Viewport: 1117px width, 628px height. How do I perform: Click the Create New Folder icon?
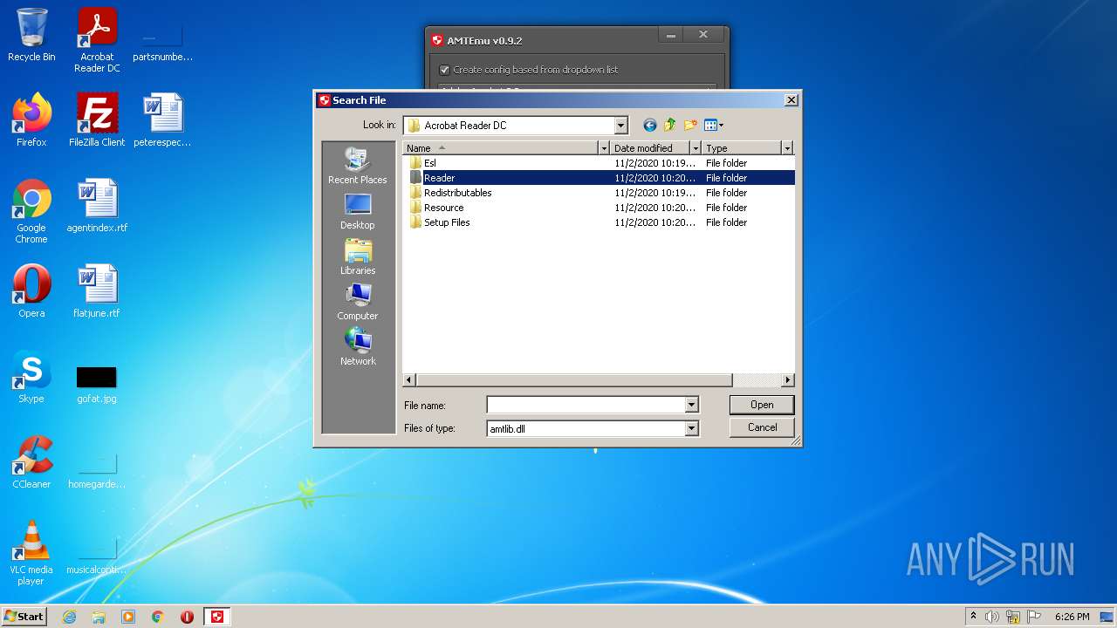[691, 126]
